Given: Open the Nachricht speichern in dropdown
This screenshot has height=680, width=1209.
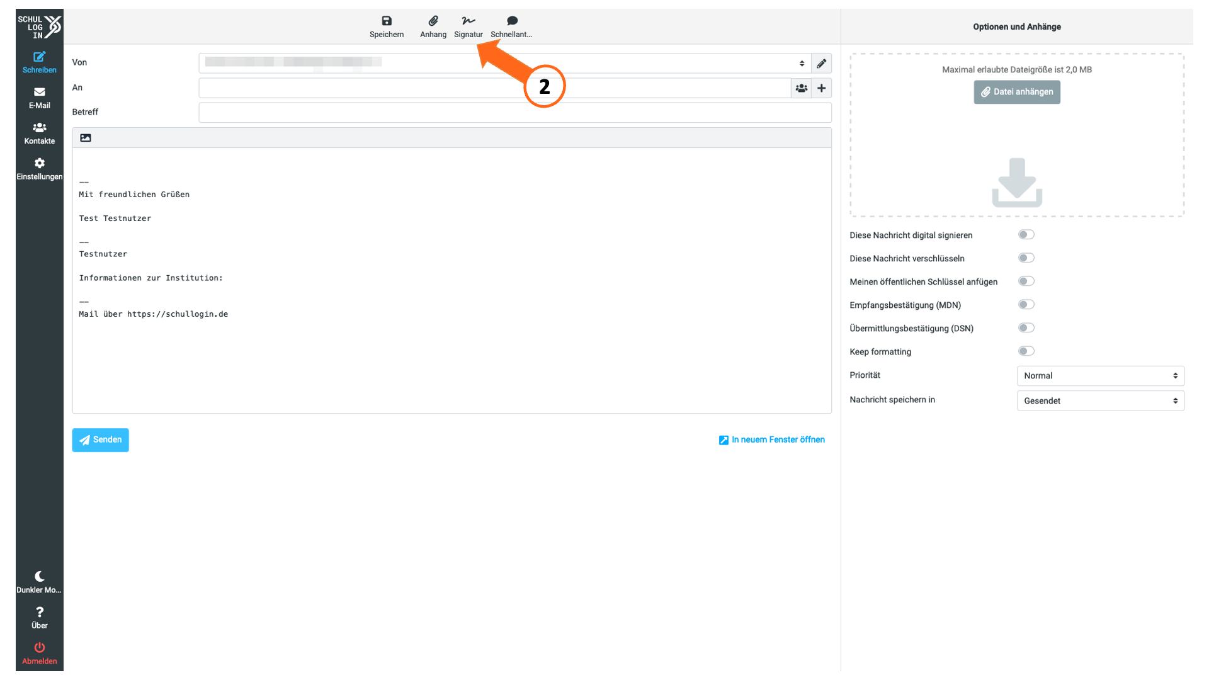Looking at the screenshot, I should 1100,401.
